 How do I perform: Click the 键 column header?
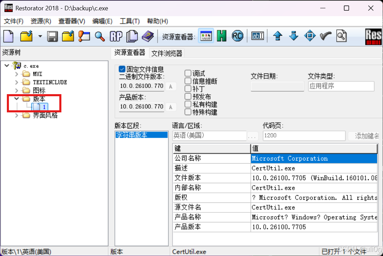coord(212,148)
